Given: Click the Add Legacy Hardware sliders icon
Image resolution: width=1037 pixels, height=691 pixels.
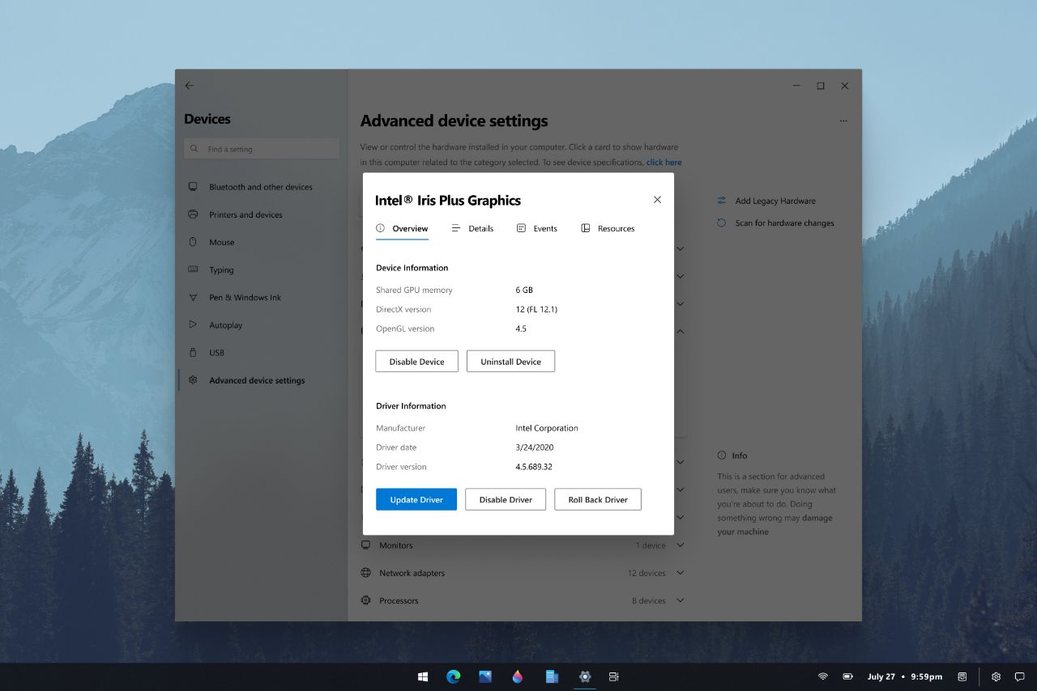Looking at the screenshot, I should point(722,201).
